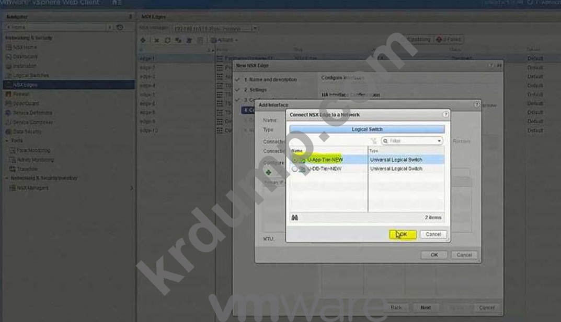Select NSX Edges in the Navigator
The width and height of the screenshot is (561, 322).
pyautogui.click(x=69, y=85)
